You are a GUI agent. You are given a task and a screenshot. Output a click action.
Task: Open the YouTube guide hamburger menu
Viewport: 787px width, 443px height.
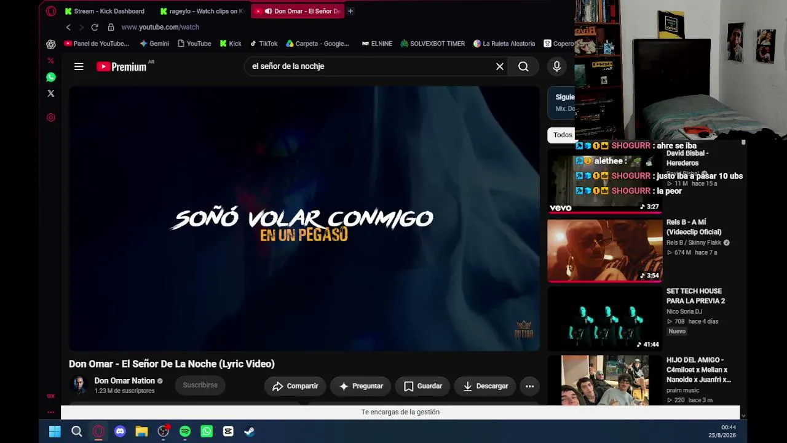[79, 66]
